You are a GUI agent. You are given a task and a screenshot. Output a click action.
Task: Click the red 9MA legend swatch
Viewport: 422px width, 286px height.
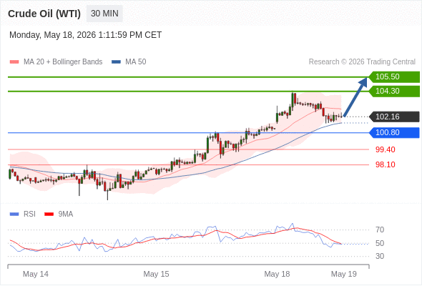pyautogui.click(x=49, y=214)
